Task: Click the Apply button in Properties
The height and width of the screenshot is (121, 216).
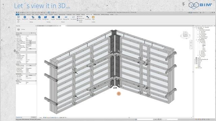Action: tap(33, 117)
